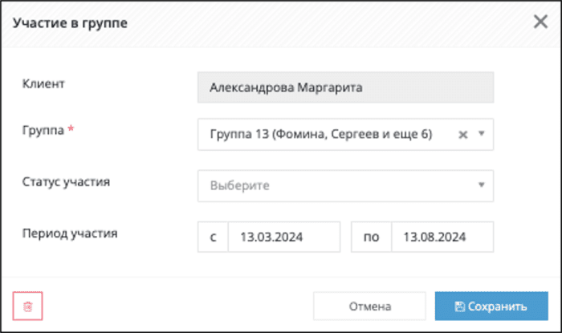Open the Выберите status combo box
The height and width of the screenshot is (333, 562).
coord(345,186)
